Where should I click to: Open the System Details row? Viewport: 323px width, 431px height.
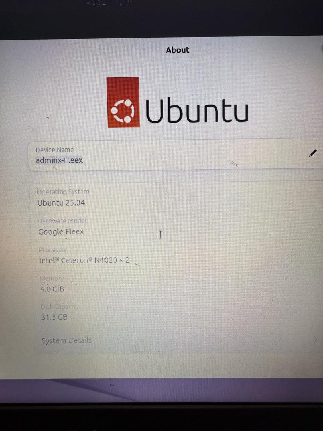point(176,340)
